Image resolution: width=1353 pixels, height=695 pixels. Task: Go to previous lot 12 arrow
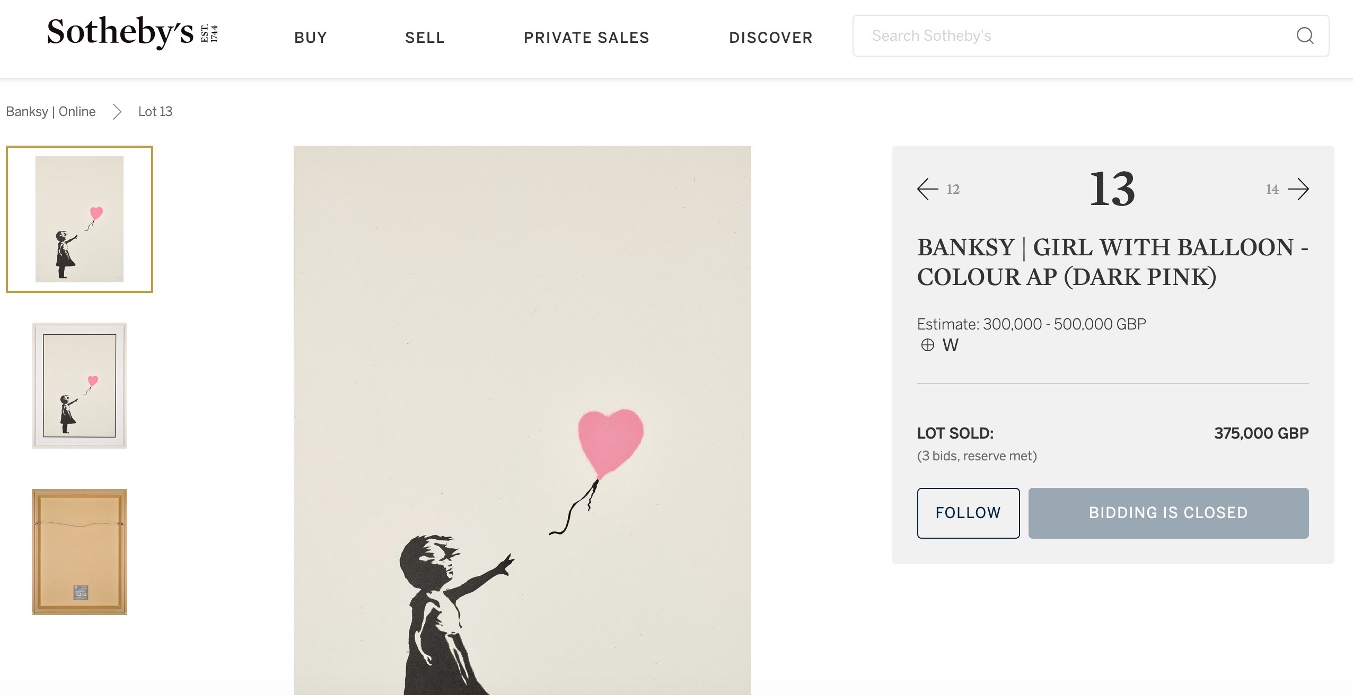[x=928, y=189]
